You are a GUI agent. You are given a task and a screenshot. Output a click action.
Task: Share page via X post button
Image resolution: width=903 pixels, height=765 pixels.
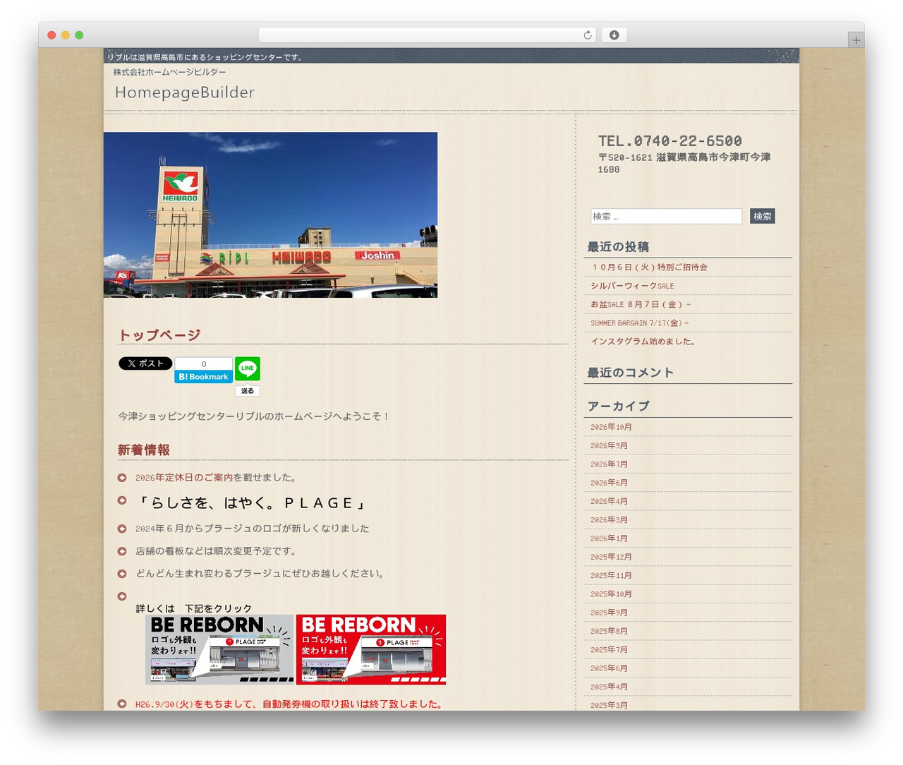point(145,363)
